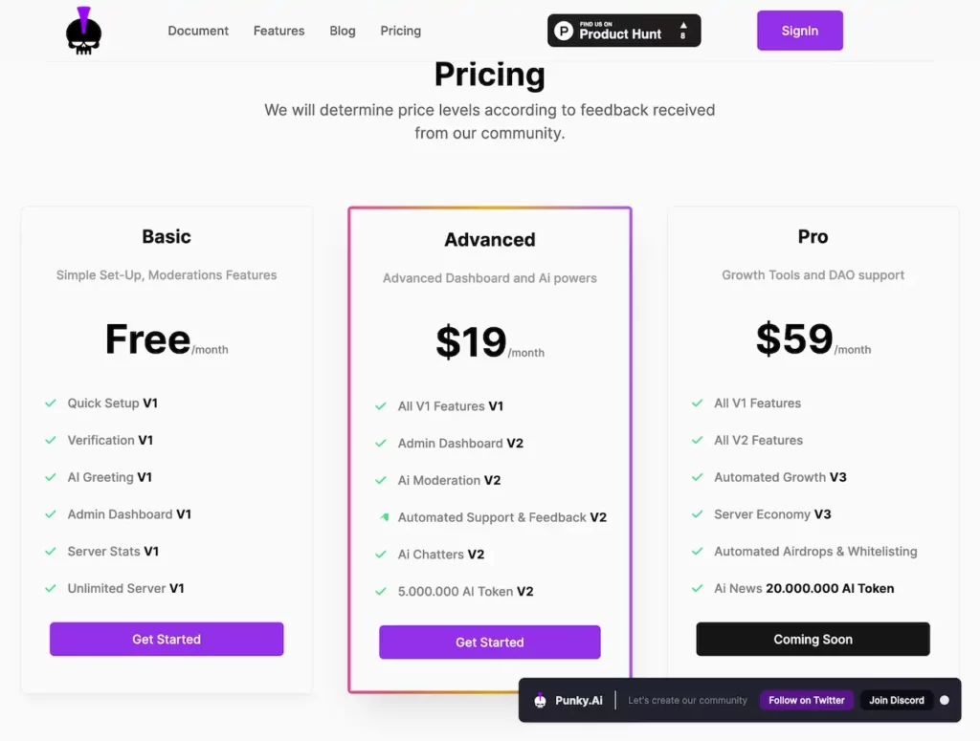Click the Coming Soon button for Pro
The width and height of the screenshot is (980, 741).
(x=813, y=639)
